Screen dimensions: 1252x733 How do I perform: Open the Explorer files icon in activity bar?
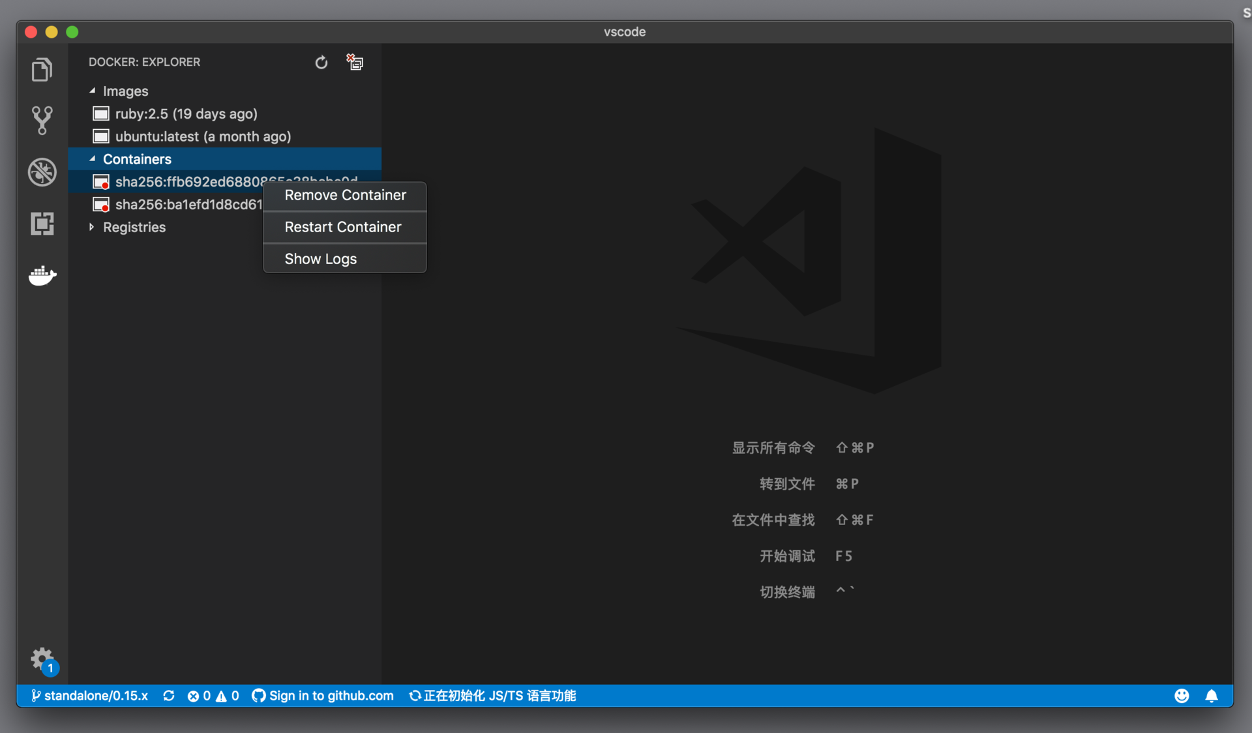(x=42, y=70)
